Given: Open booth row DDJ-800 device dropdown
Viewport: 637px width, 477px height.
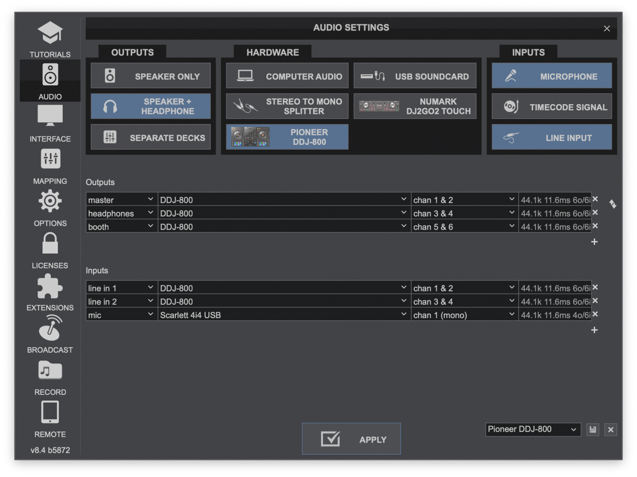Looking at the screenshot, I should (x=284, y=227).
